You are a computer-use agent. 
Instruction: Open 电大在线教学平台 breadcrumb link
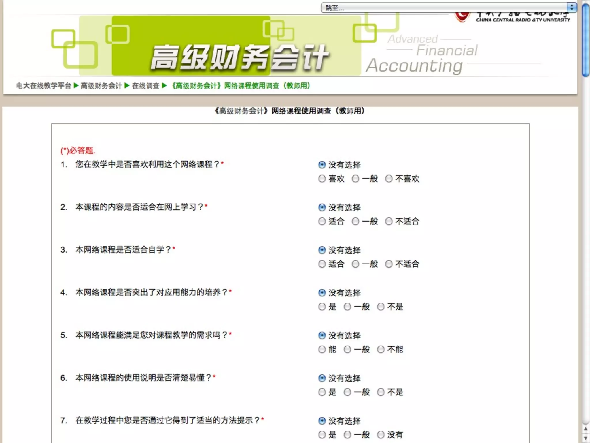(44, 86)
